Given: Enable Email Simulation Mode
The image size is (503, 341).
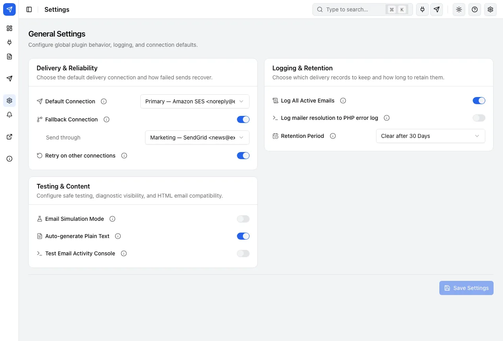Looking at the screenshot, I should [243, 219].
